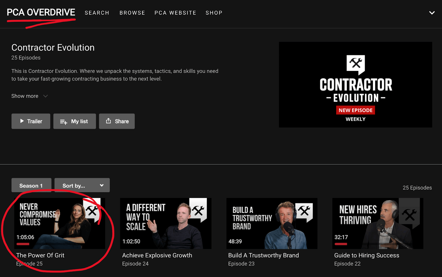Open Build A Trustworthy Brand thumbnail

point(272,223)
